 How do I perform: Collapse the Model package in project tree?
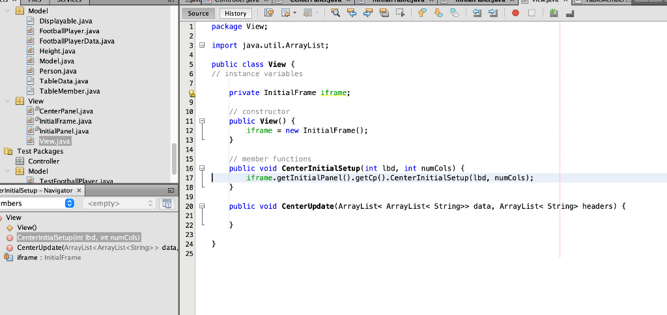[x=7, y=11]
